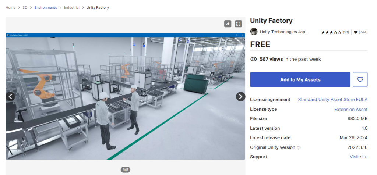Click the star rating icons
Screen dimensions: 377x175
coord(331,32)
